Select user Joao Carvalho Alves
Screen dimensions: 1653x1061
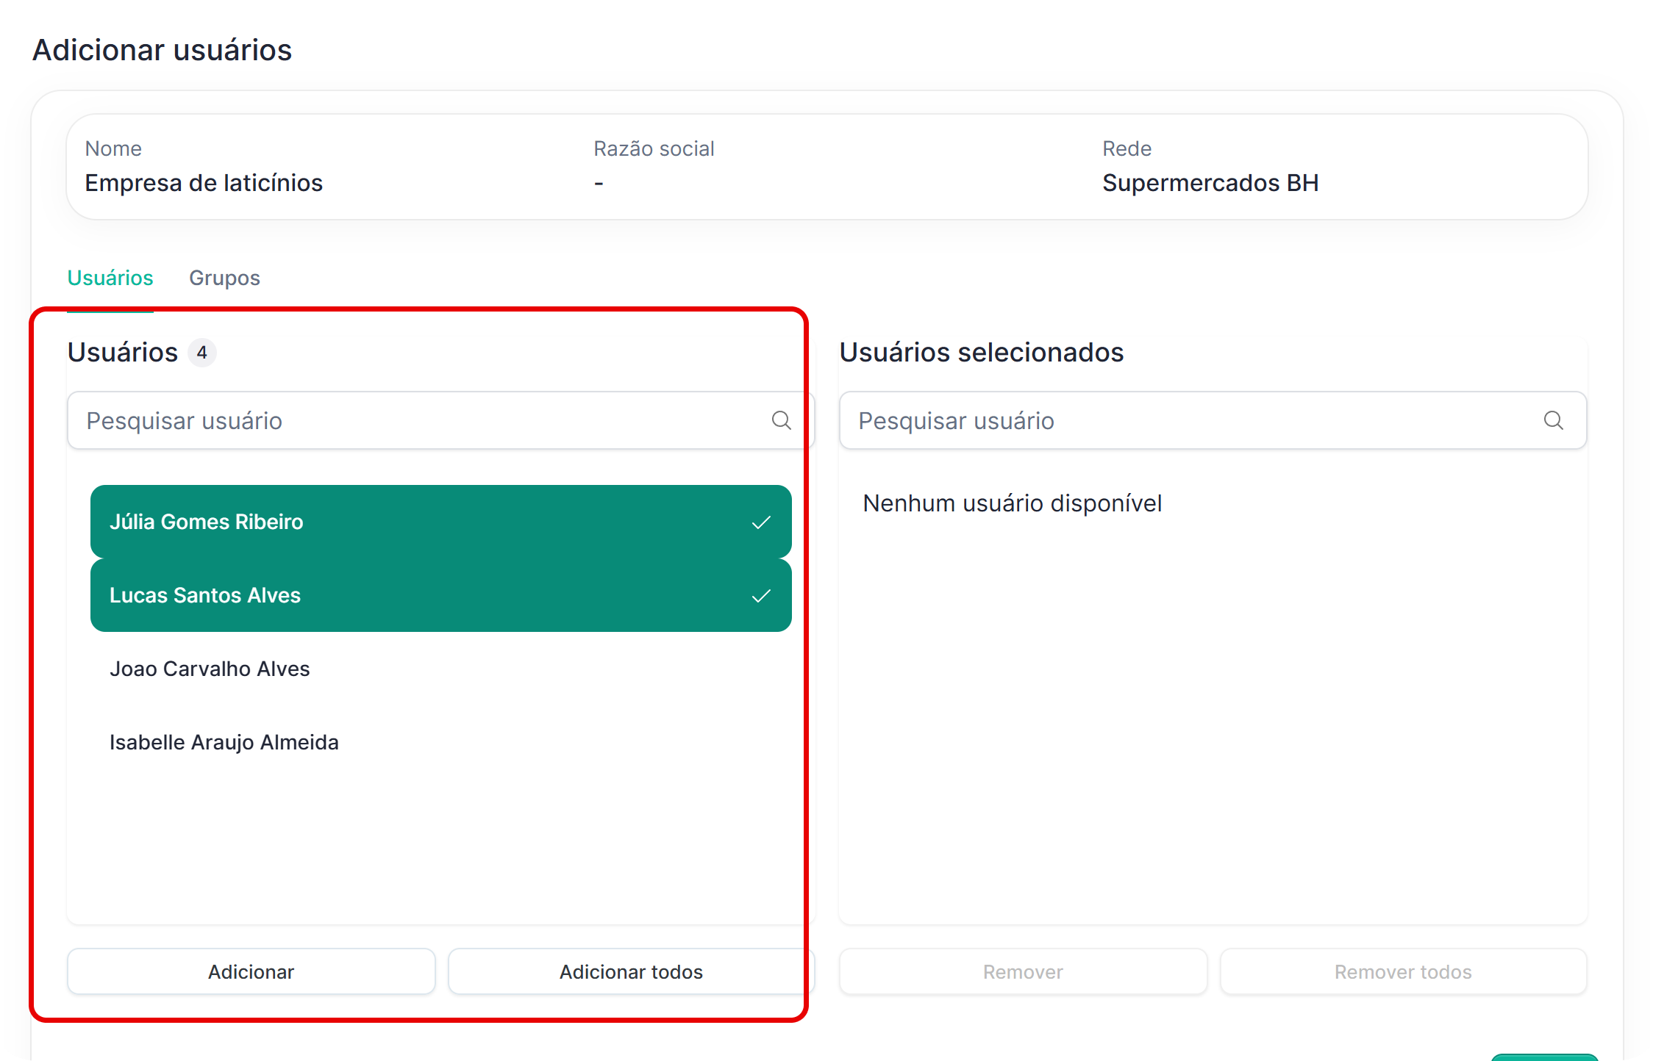tap(210, 669)
